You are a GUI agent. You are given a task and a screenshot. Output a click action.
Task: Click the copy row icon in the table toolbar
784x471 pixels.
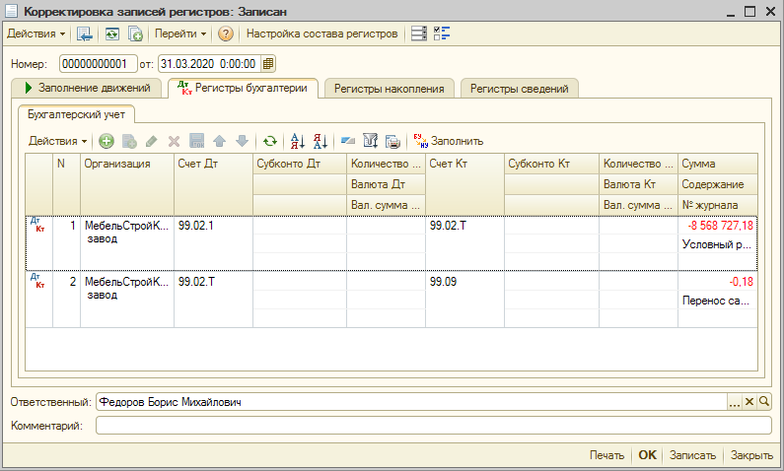129,141
